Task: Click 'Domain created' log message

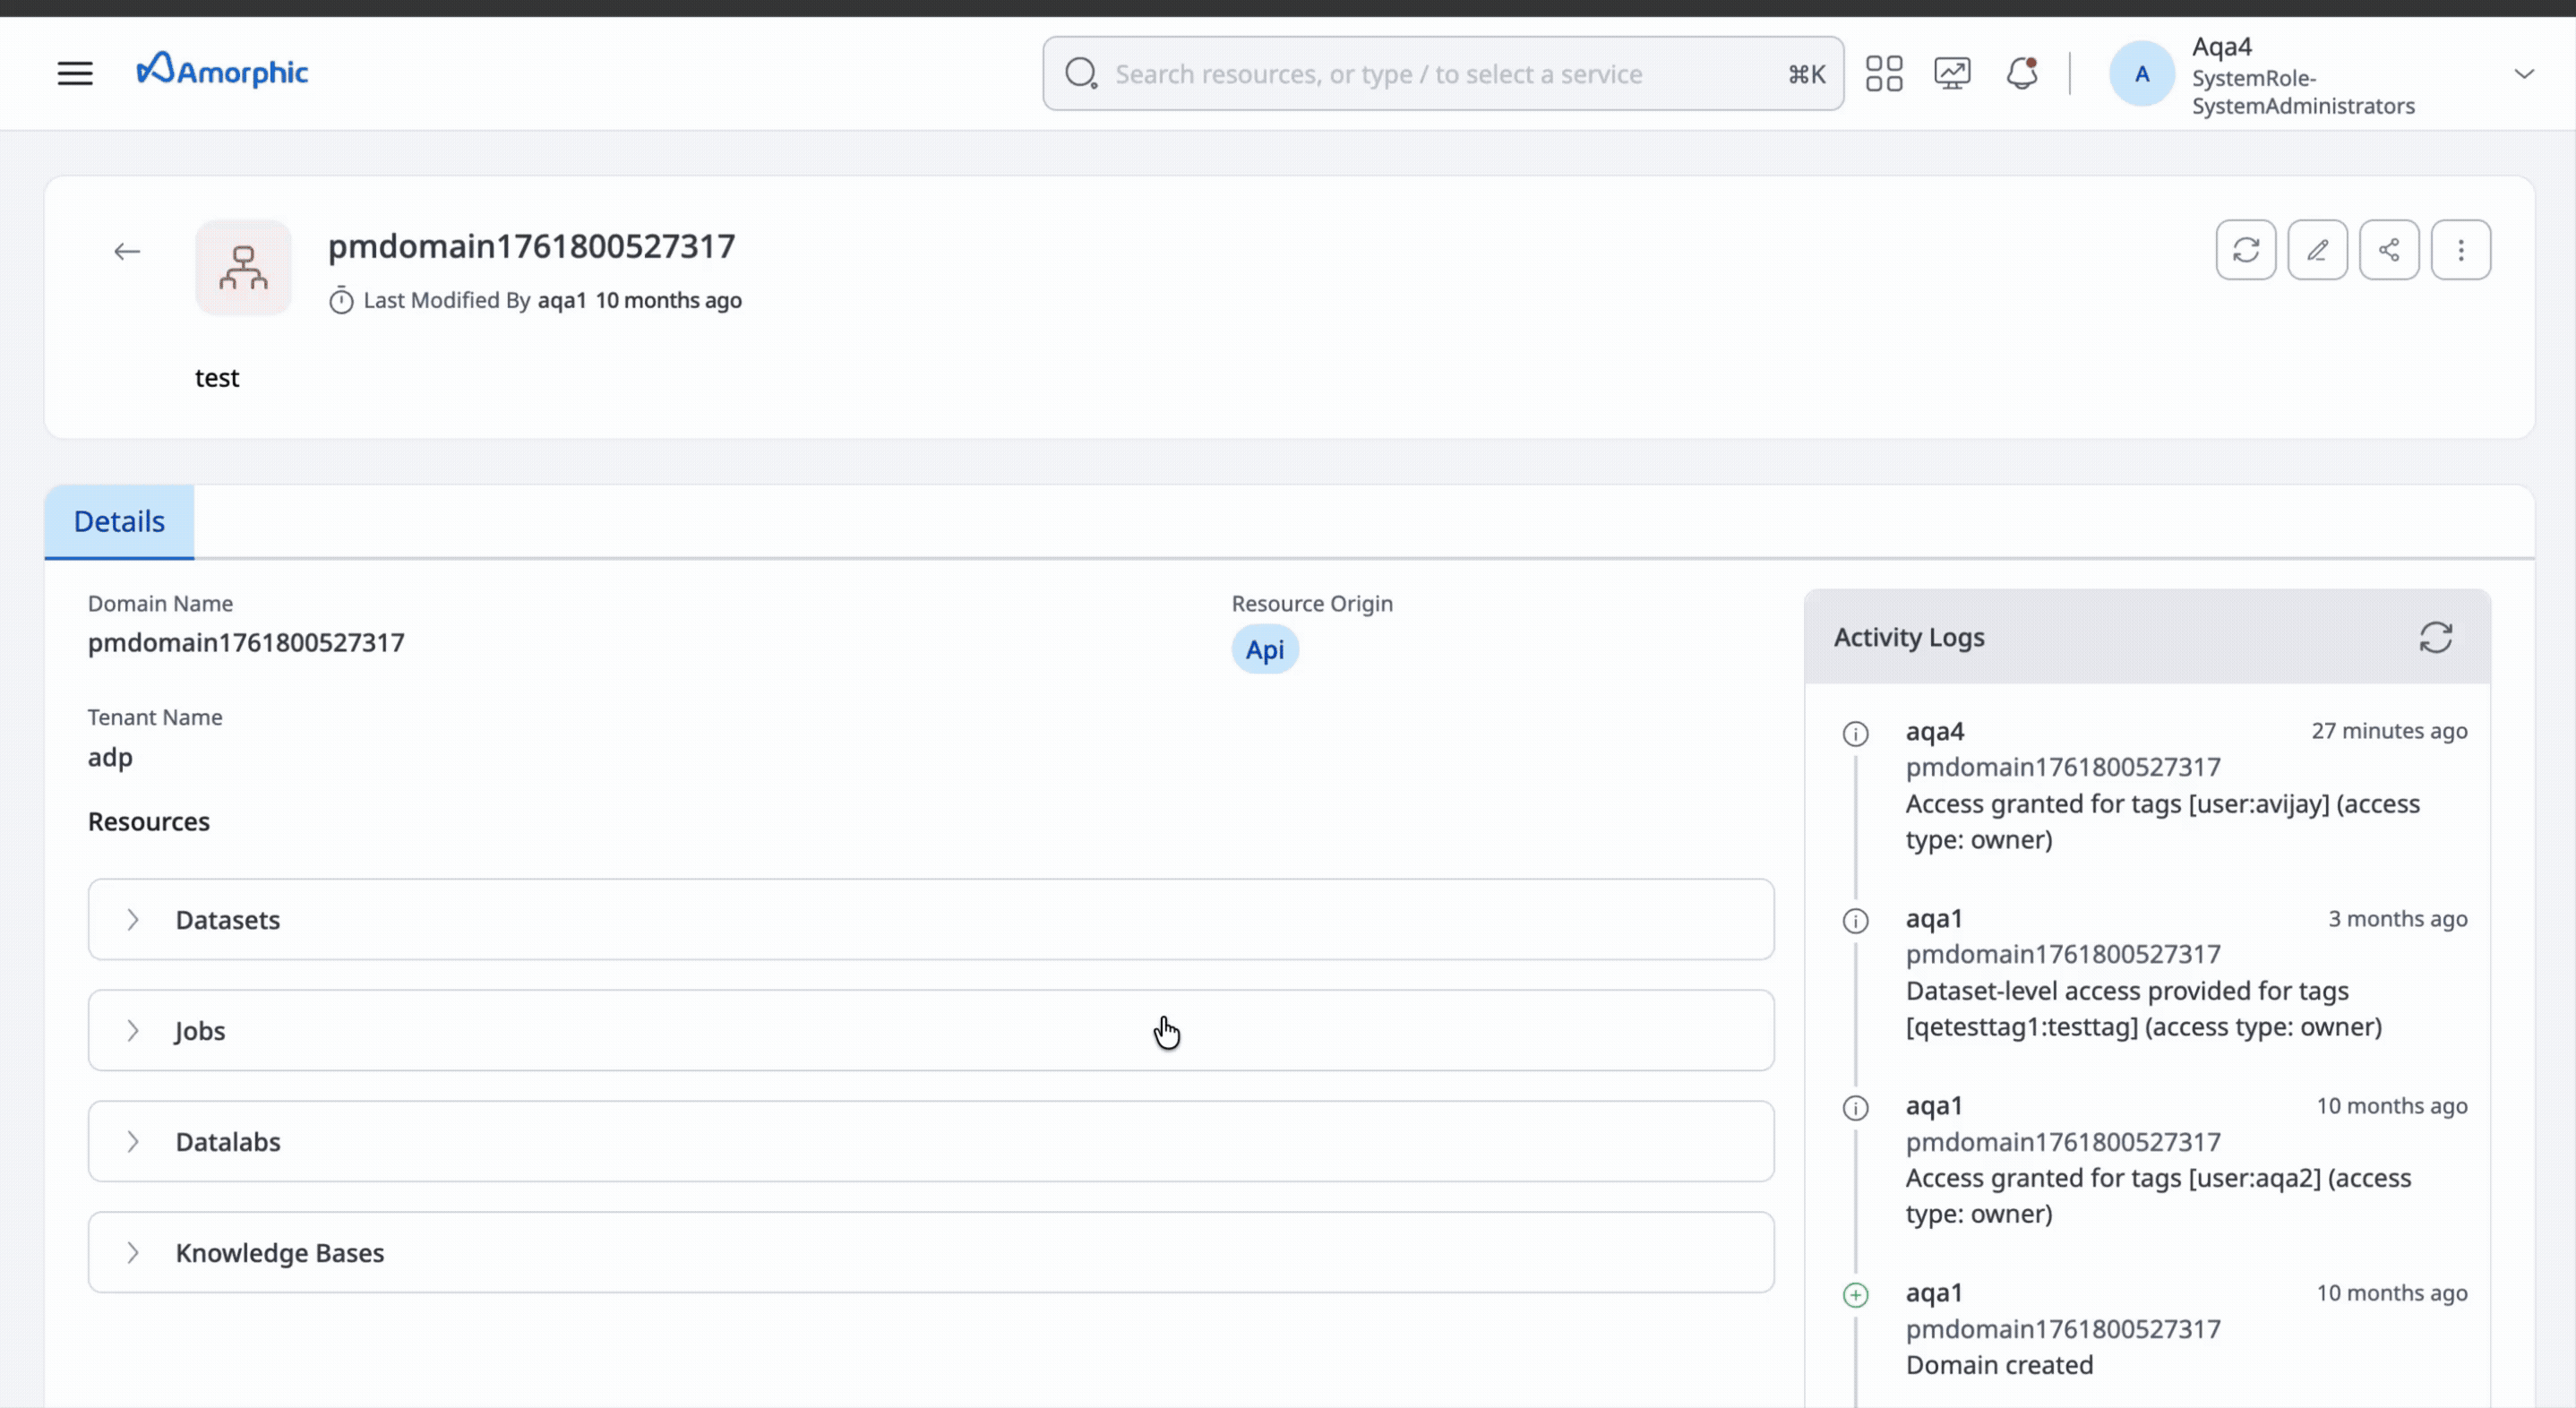Action: (1999, 1365)
